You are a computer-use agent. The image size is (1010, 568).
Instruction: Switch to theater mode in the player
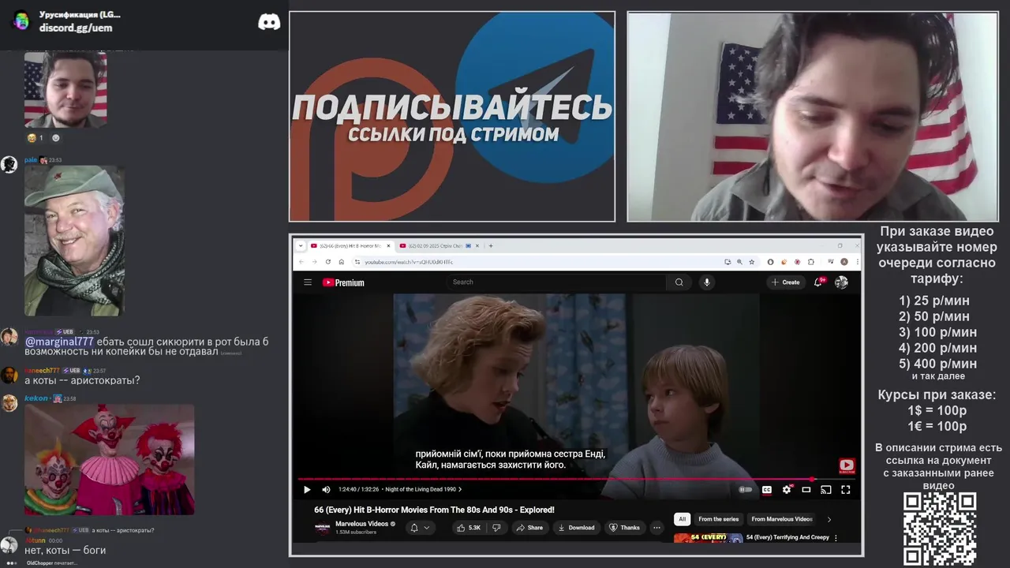coord(806,489)
